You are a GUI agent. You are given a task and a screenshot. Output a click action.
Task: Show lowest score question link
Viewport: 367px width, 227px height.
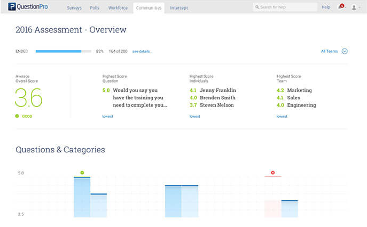(107, 116)
